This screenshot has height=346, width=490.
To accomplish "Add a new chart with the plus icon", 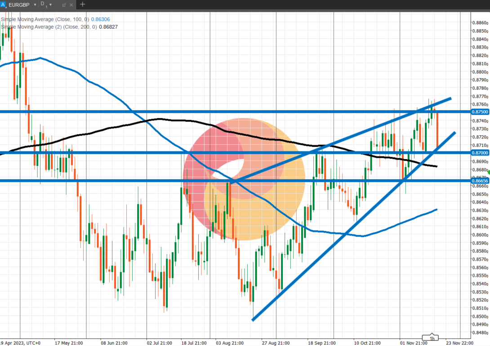I will [x=83, y=4].
